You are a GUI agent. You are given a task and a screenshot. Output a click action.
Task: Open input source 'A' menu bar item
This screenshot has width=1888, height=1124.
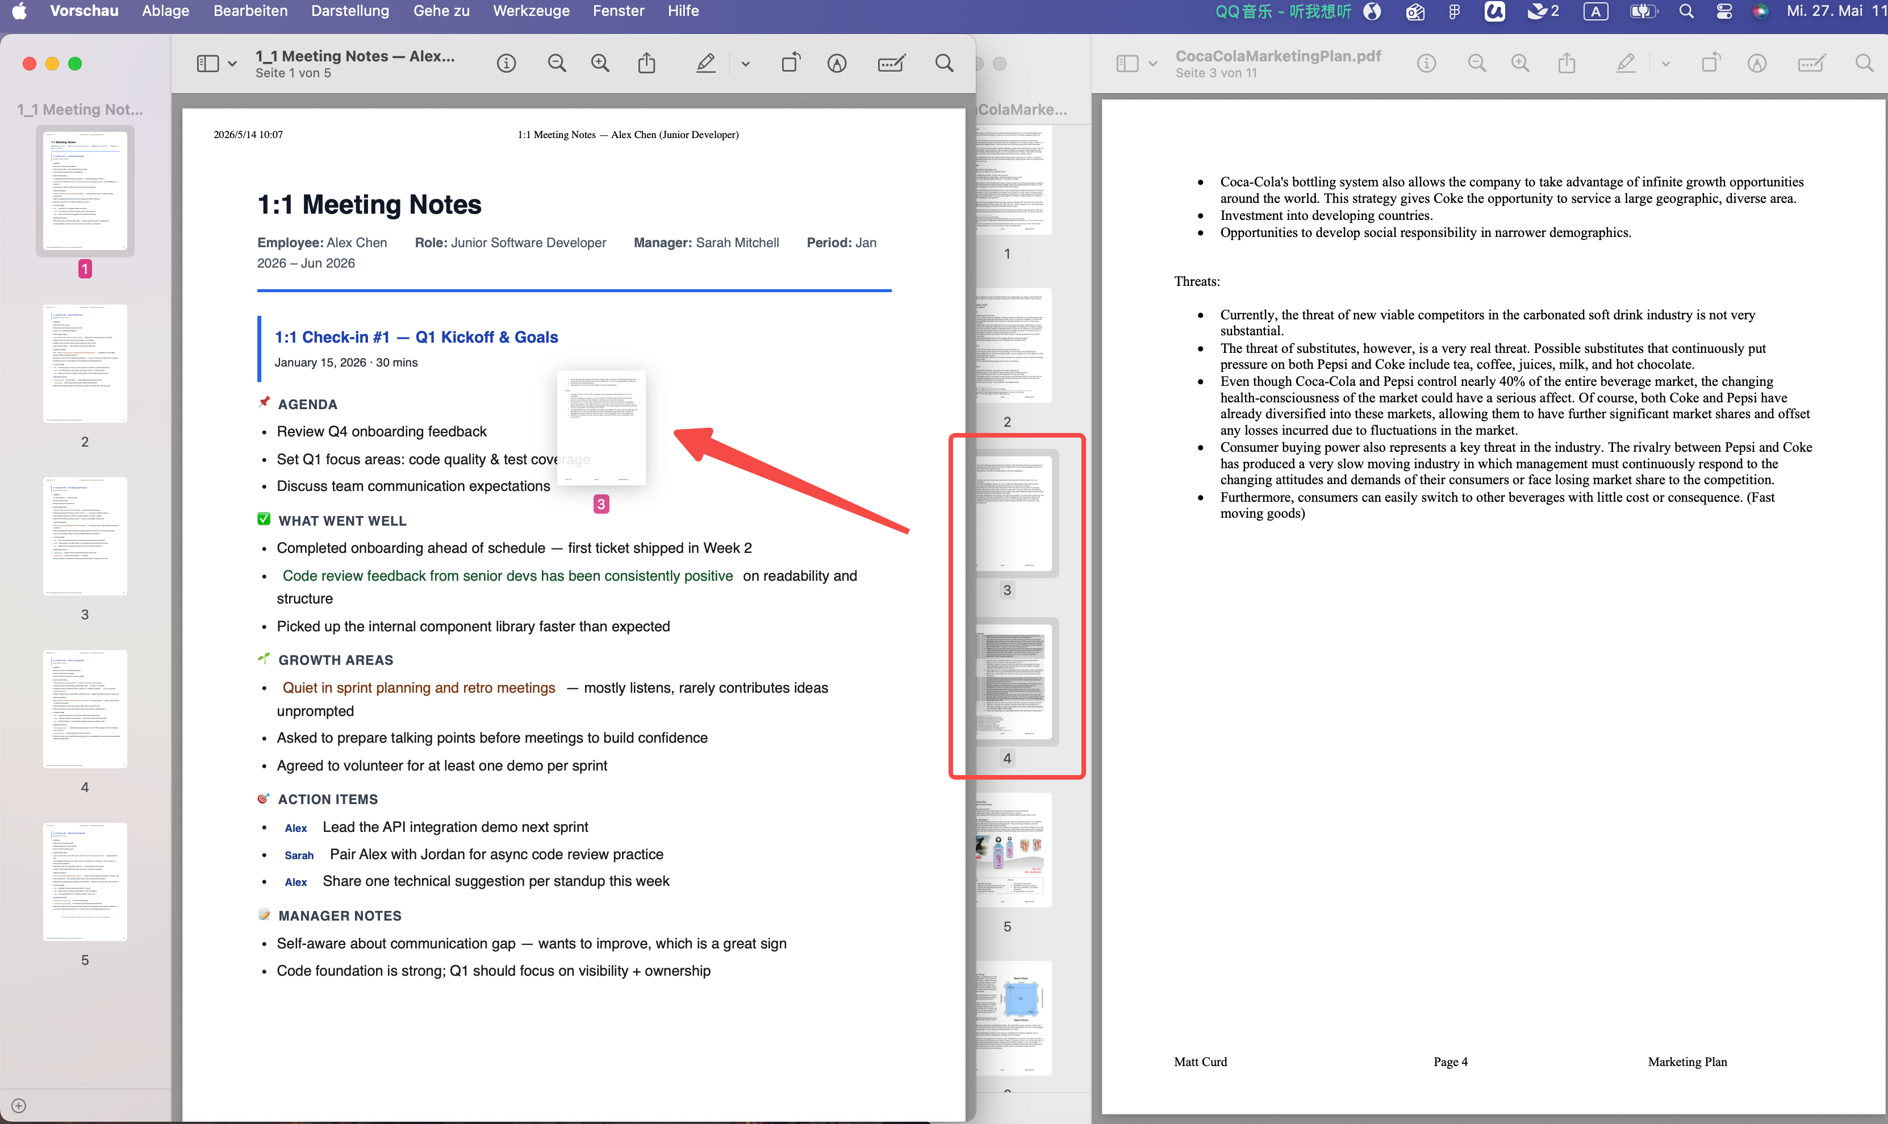[1596, 11]
